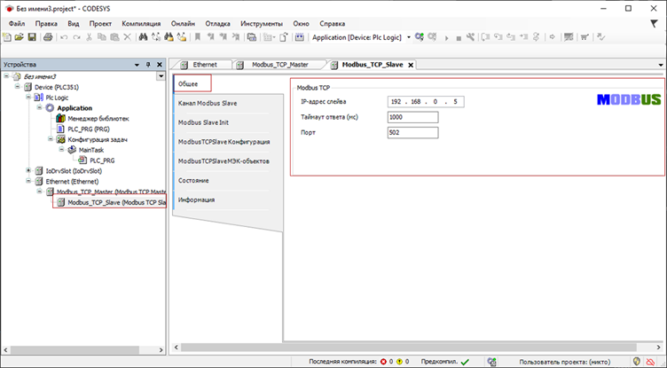This screenshot has height=368, width=667.
Task: Click the Порт input field
Action: tap(412, 133)
